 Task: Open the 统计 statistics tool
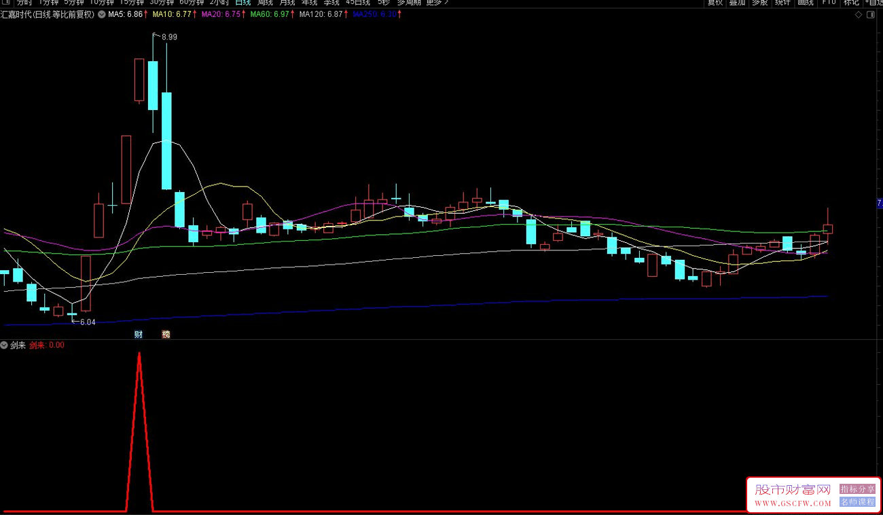click(783, 3)
